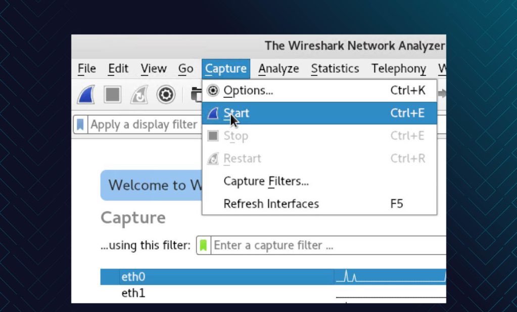The width and height of the screenshot is (517, 312).
Task: Select Start in the Capture menu
Action: click(x=319, y=113)
